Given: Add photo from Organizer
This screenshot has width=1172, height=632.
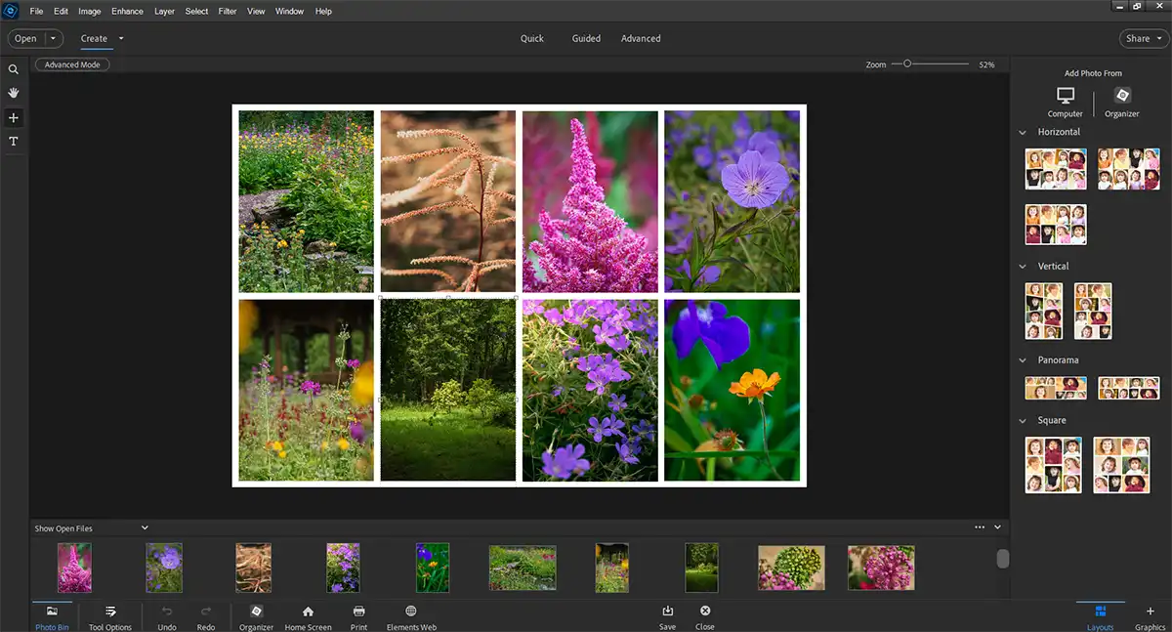Looking at the screenshot, I should (1120, 103).
